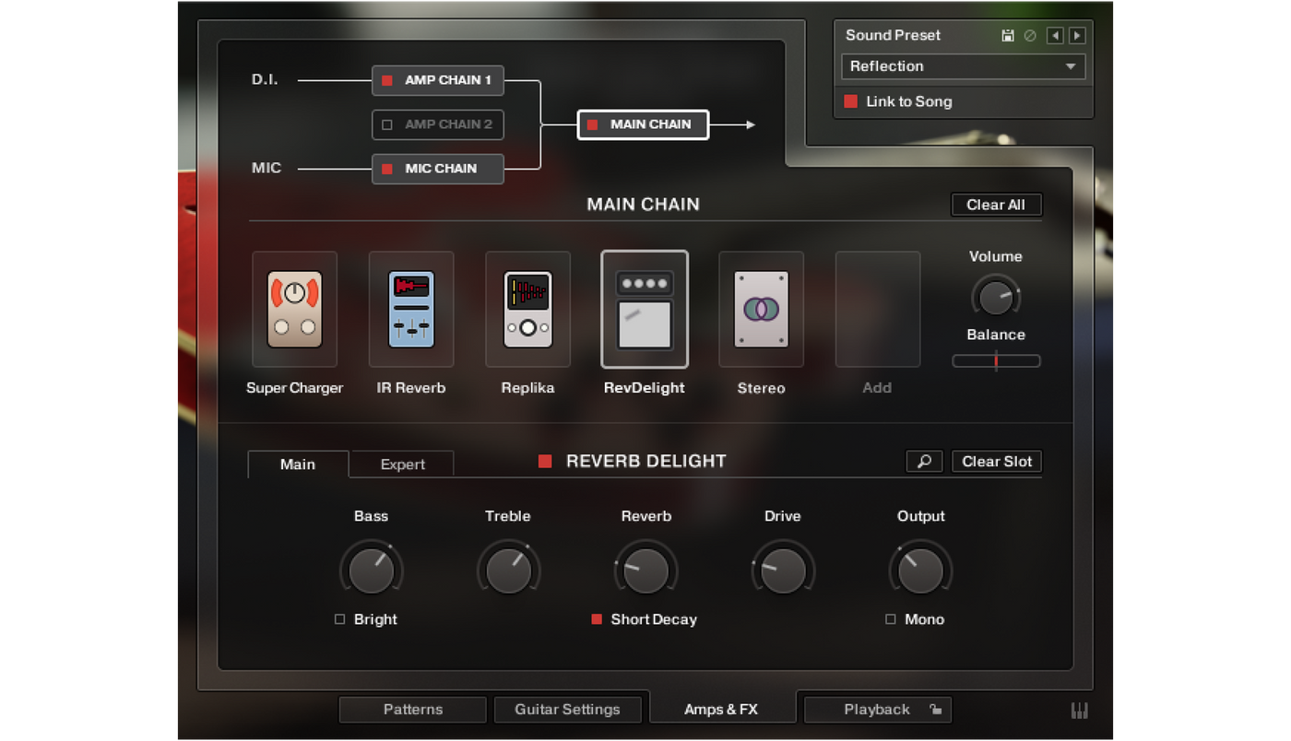
Task: Go to next sound preset arrow
Action: click(x=1077, y=36)
